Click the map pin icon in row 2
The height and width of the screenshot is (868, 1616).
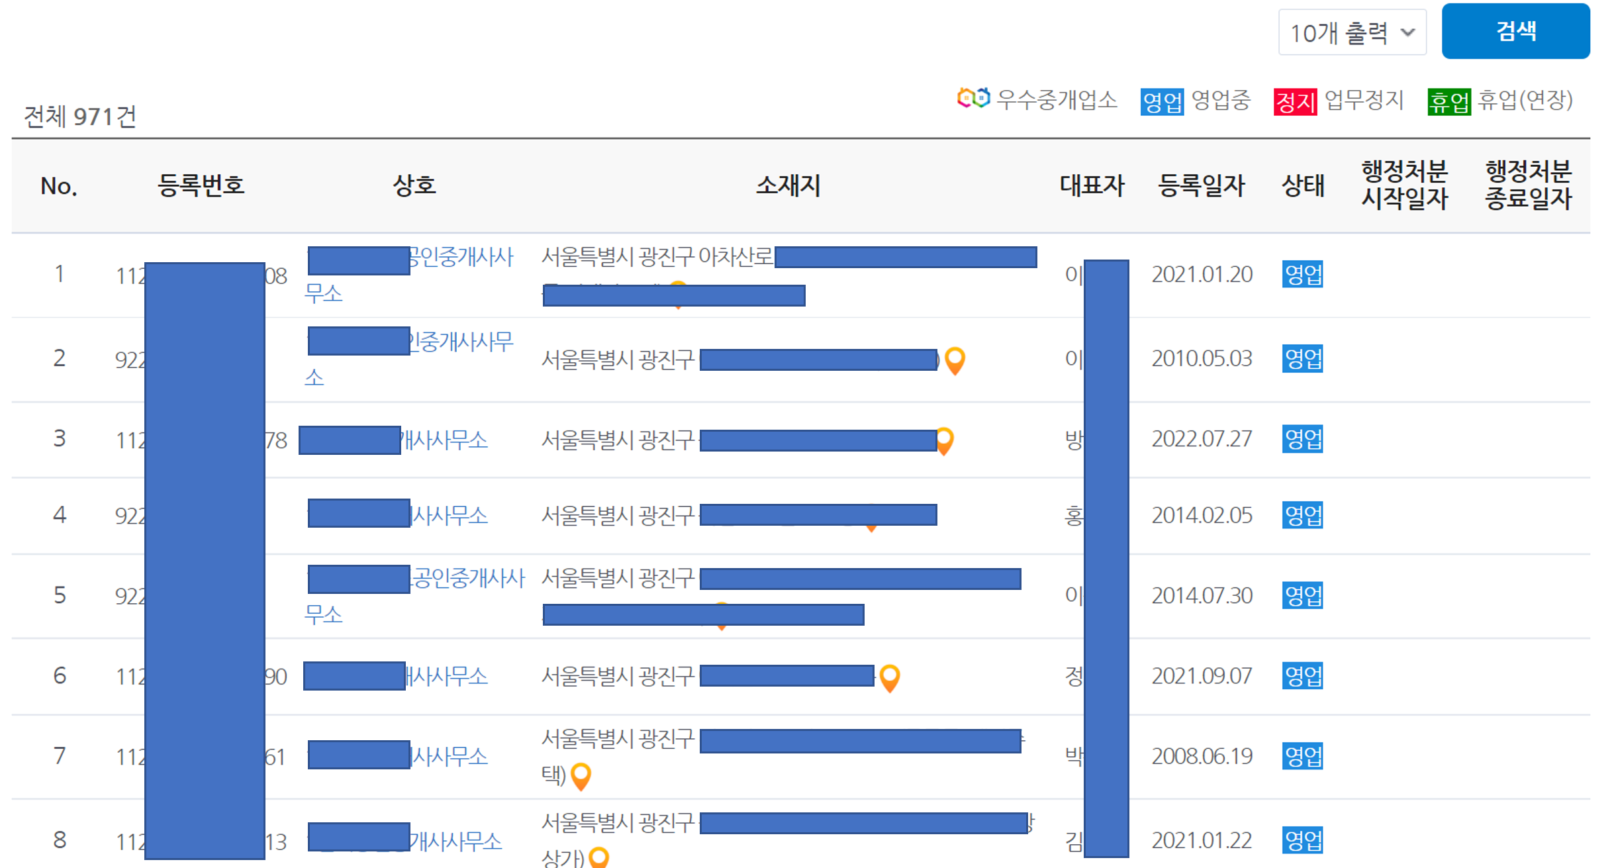point(955,360)
